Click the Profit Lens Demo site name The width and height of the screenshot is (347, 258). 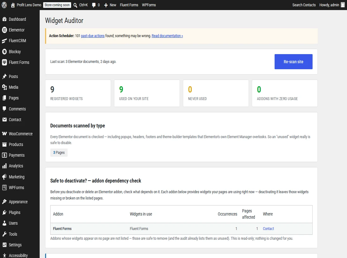[x=29, y=5]
